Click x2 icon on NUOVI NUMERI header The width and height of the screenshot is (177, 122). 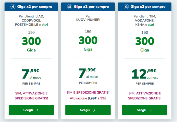pos(70,7)
